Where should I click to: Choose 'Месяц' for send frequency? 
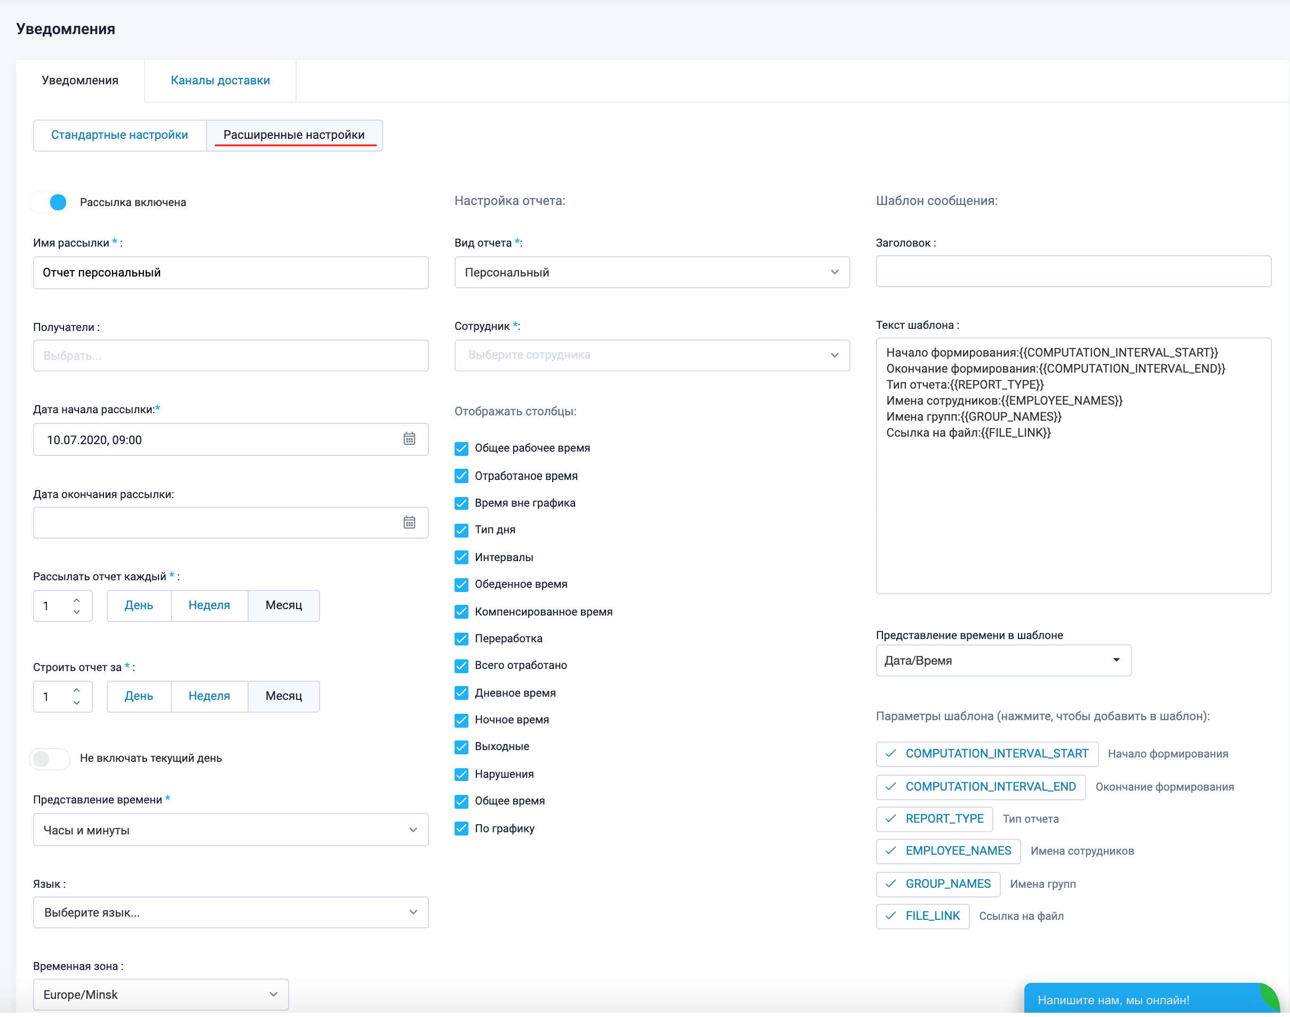point(284,605)
